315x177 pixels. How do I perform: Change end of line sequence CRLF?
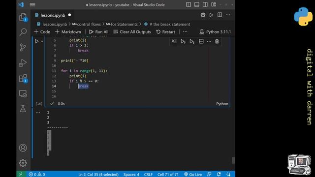[x=148, y=175]
